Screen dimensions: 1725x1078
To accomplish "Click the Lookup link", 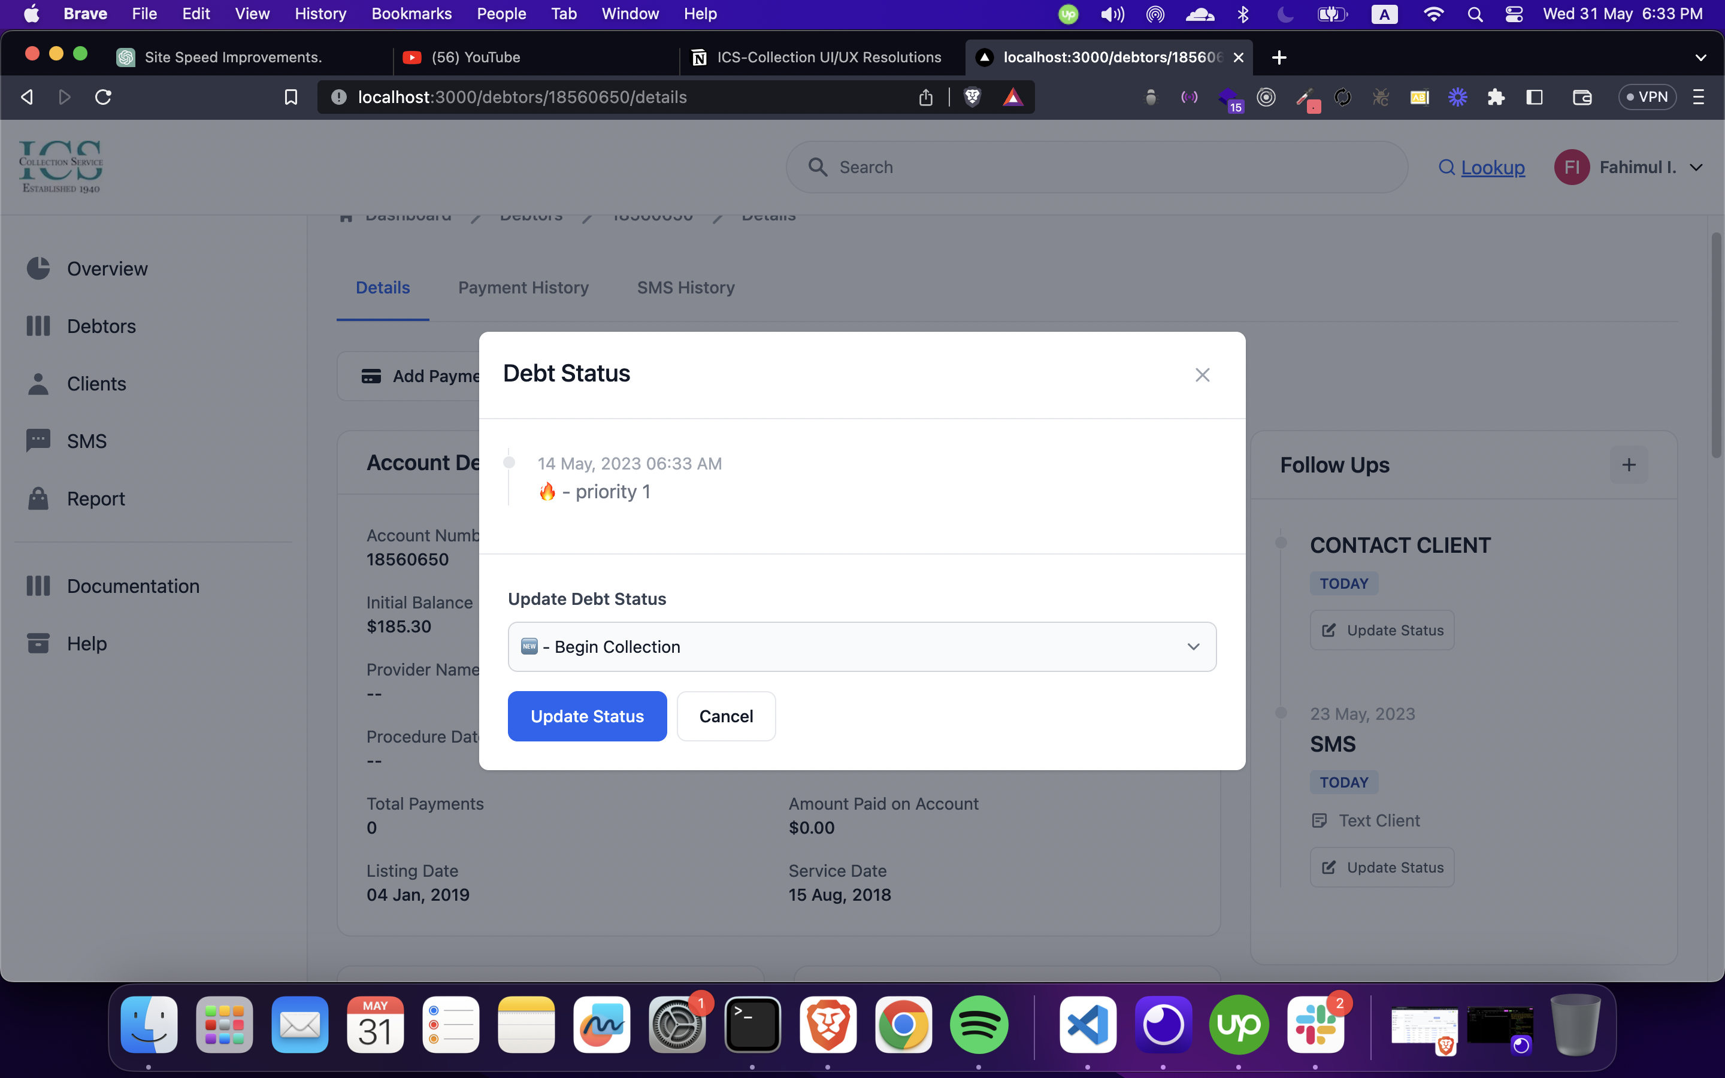I will point(1492,168).
